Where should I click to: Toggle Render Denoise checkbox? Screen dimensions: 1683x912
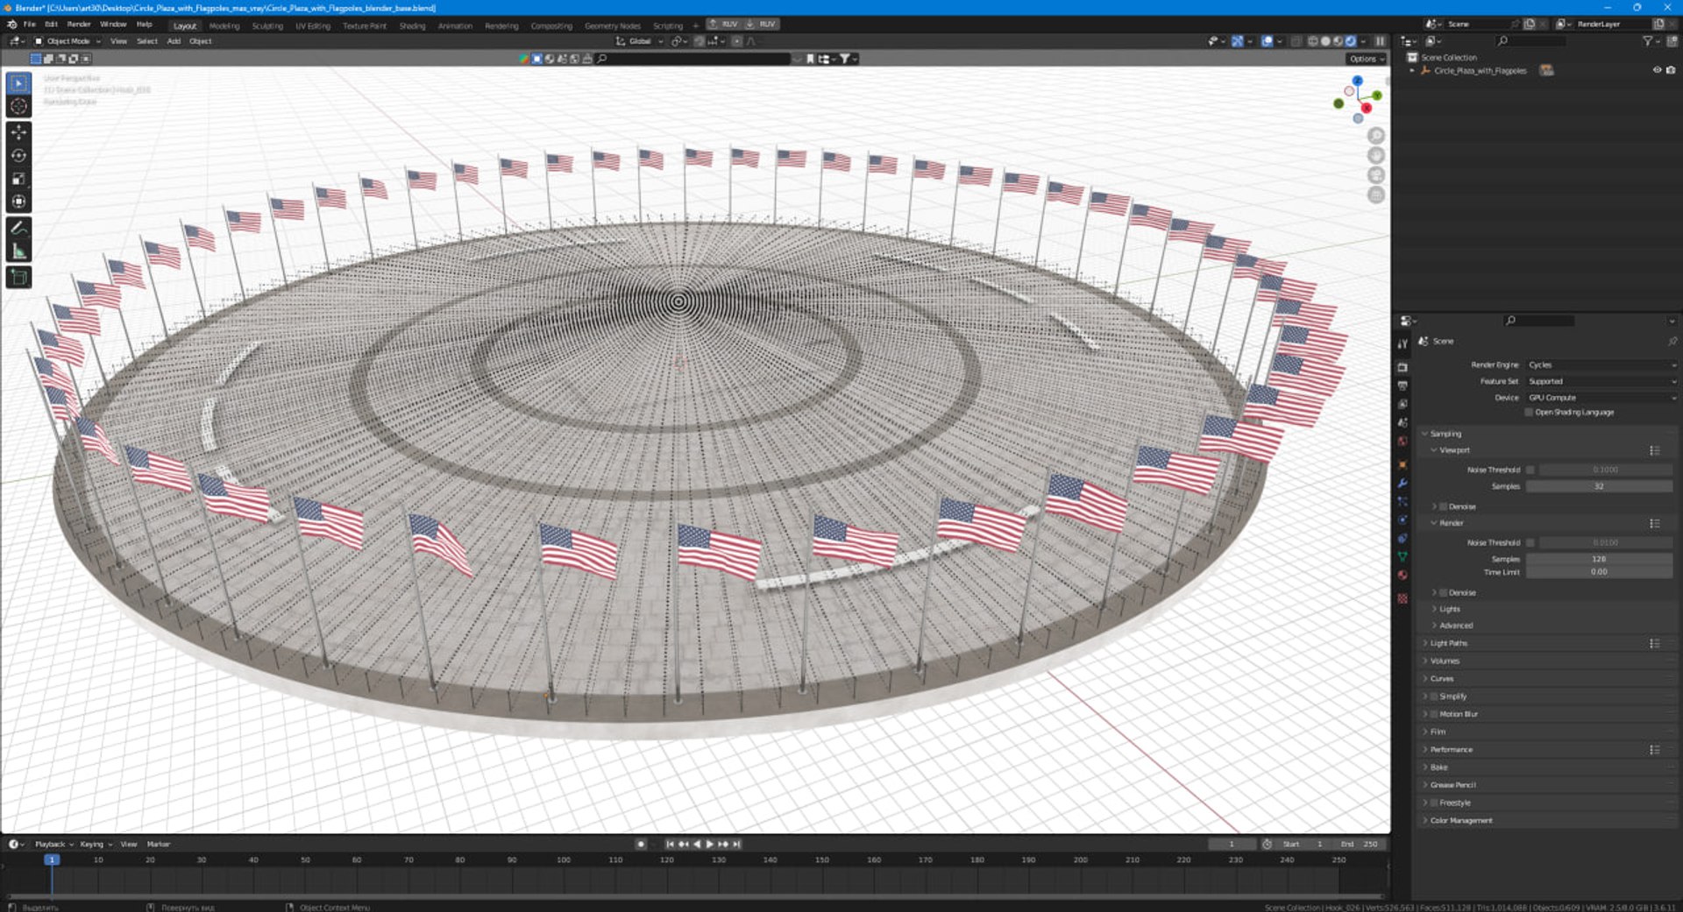[1443, 592]
